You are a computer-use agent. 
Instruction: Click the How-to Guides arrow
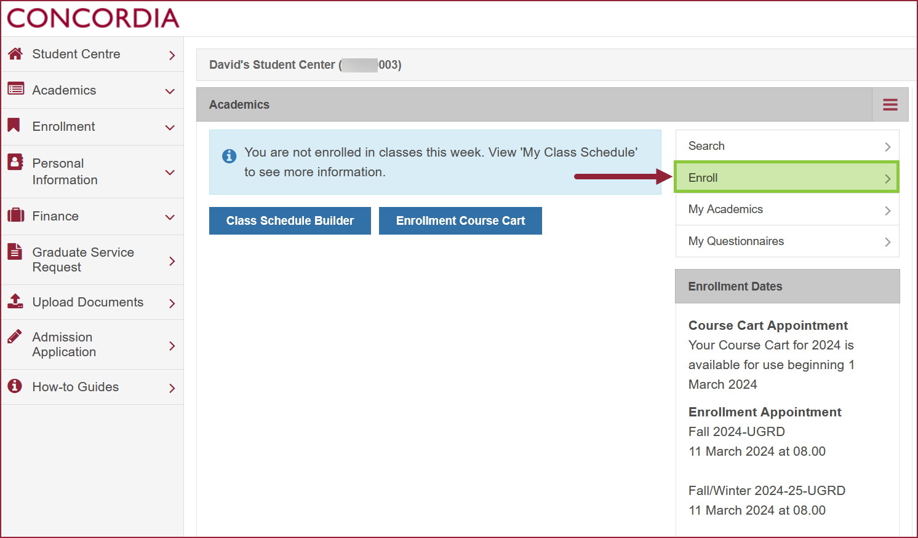[172, 388]
